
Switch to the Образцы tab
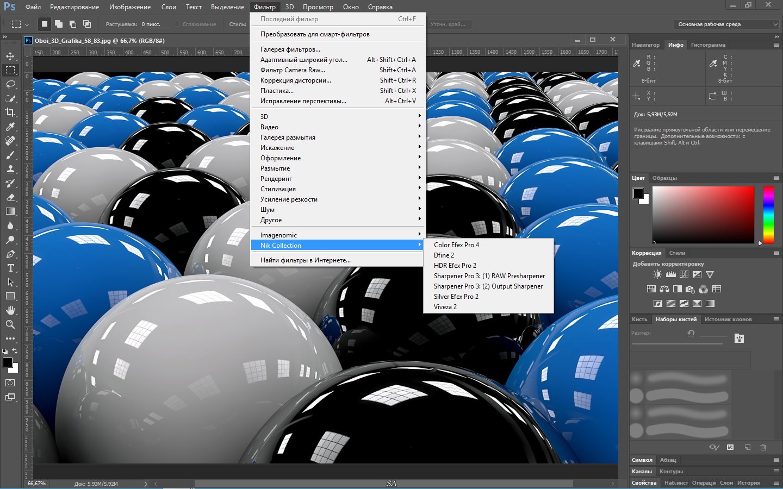[664, 178]
